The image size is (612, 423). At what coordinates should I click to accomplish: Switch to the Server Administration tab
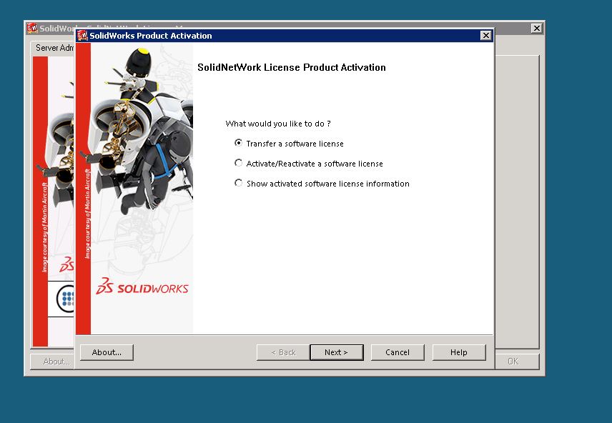tap(54, 48)
